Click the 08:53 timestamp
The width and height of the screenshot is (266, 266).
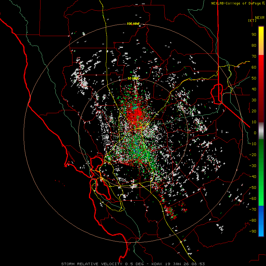click(x=198, y=264)
